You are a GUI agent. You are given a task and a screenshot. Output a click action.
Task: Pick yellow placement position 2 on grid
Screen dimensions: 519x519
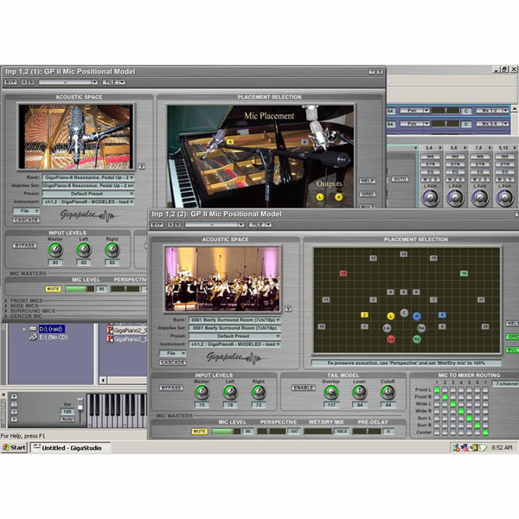(364, 315)
